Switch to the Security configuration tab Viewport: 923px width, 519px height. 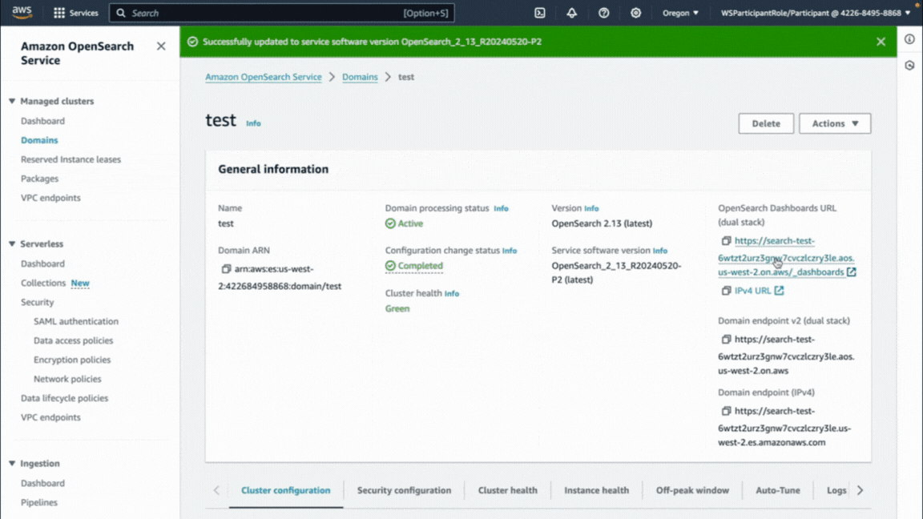click(404, 490)
